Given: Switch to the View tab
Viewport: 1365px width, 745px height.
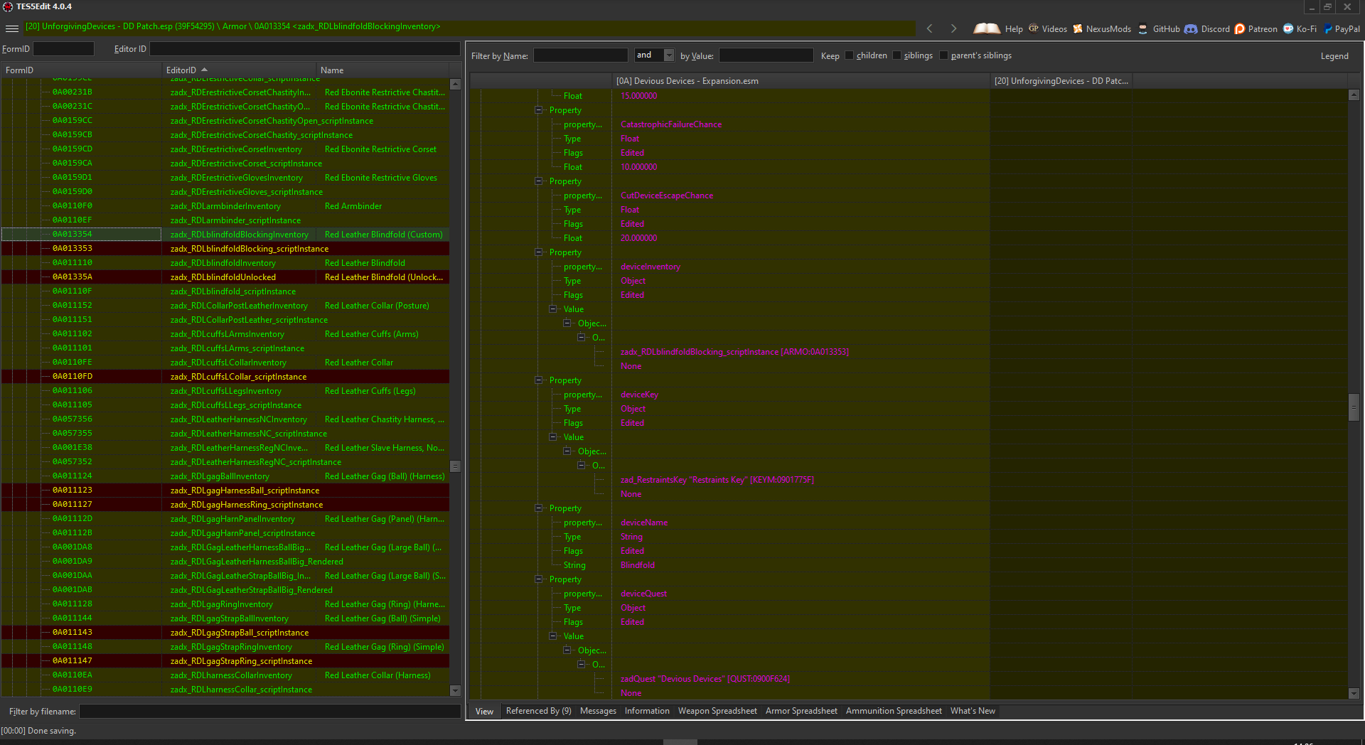Looking at the screenshot, I should tap(484, 711).
